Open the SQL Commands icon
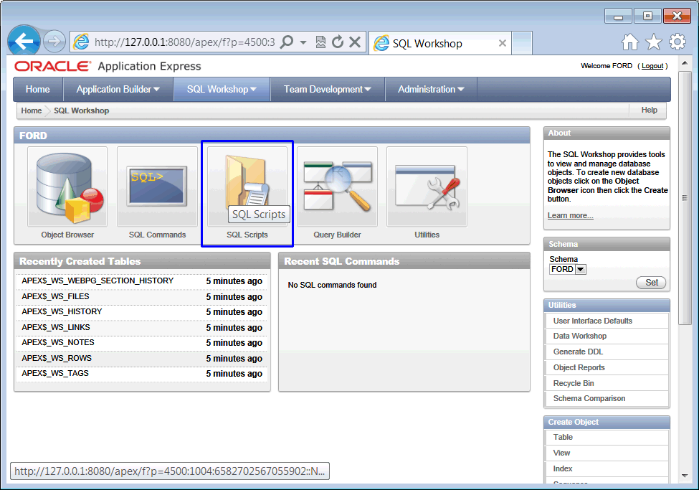The image size is (699, 490). (x=157, y=187)
